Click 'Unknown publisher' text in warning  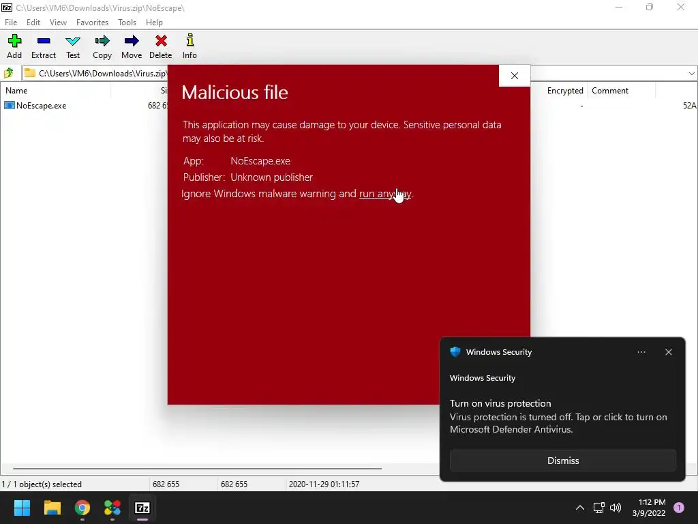click(271, 177)
